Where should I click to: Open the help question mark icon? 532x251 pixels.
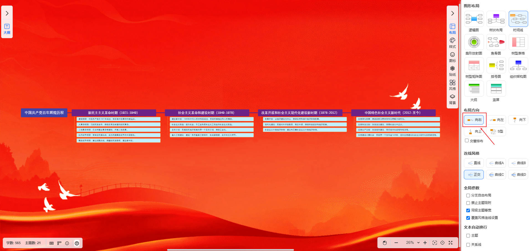[x=77, y=243]
